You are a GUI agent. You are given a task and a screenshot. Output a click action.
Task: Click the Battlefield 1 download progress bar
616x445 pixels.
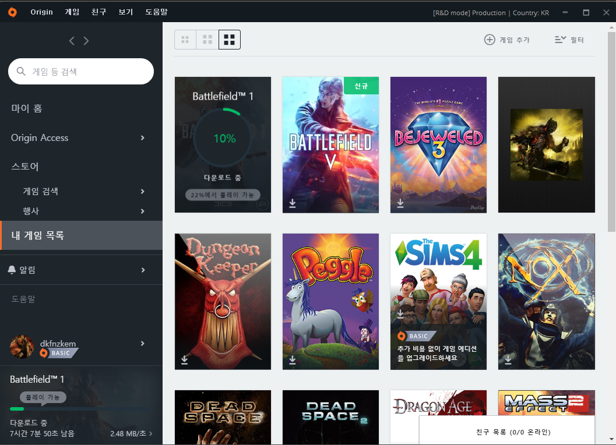[76, 409]
